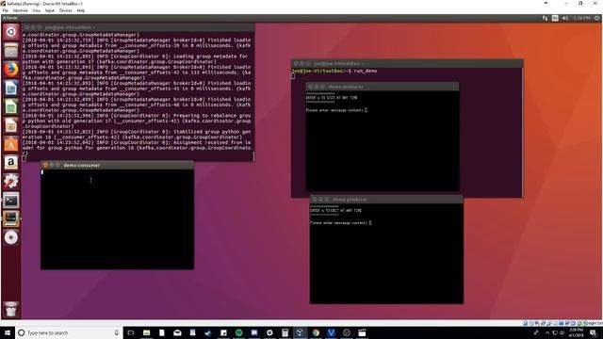The height and width of the screenshot is (339, 603).
Task: Open the Windows Action Center notifications
Action: click(594, 332)
